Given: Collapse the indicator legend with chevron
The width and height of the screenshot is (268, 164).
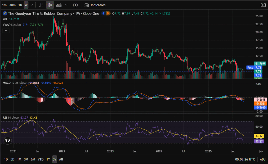Looking at the screenshot, I should 6,31.
